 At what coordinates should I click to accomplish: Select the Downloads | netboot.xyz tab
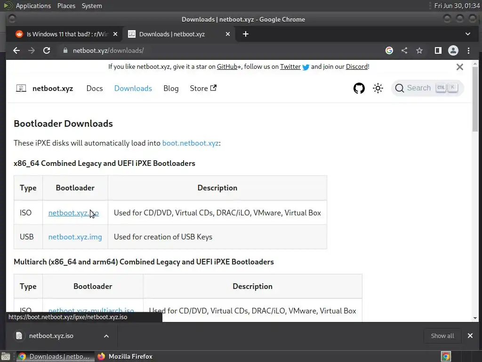click(179, 34)
